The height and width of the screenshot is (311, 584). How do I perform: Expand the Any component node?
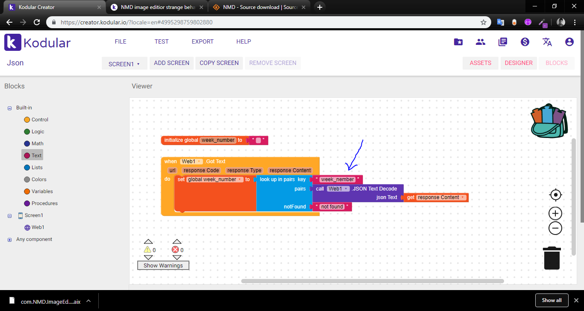[9, 240]
